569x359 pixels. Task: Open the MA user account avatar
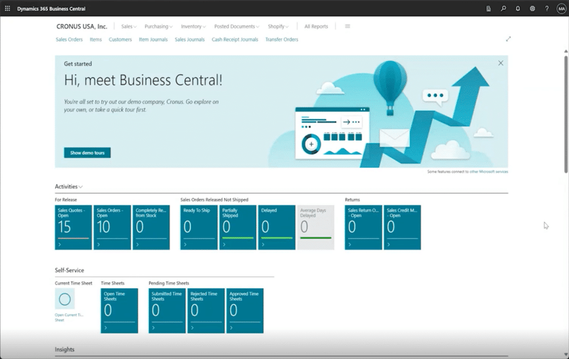[x=561, y=8]
